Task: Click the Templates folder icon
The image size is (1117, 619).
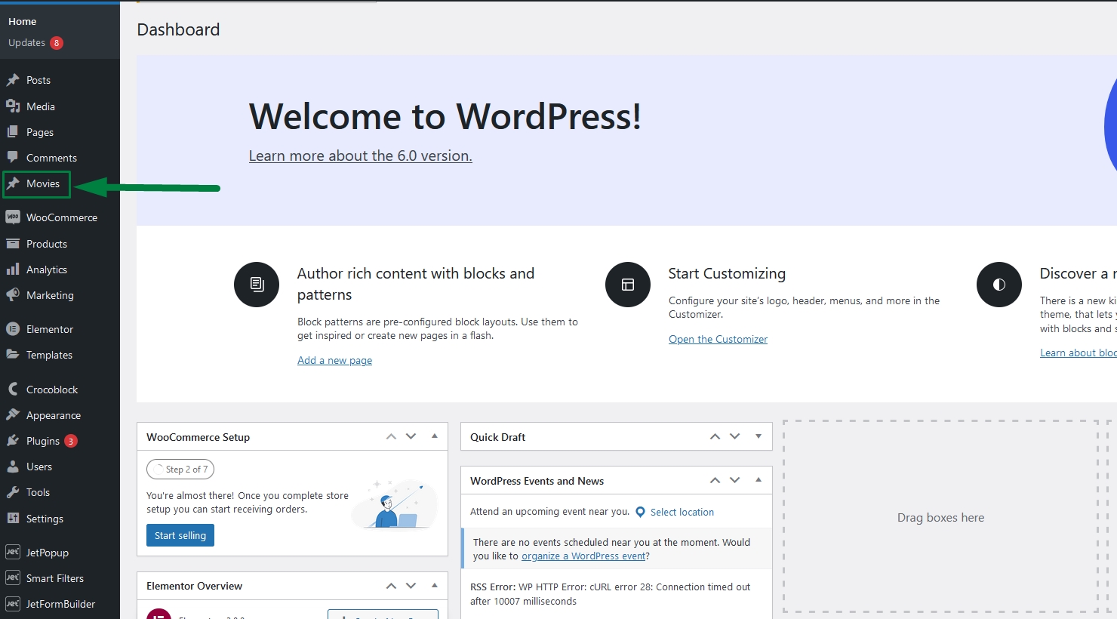Action: (13, 354)
